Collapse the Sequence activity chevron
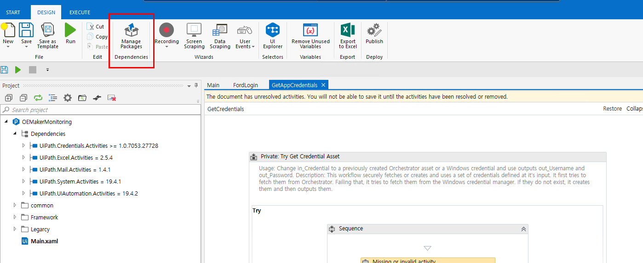 tap(523, 229)
